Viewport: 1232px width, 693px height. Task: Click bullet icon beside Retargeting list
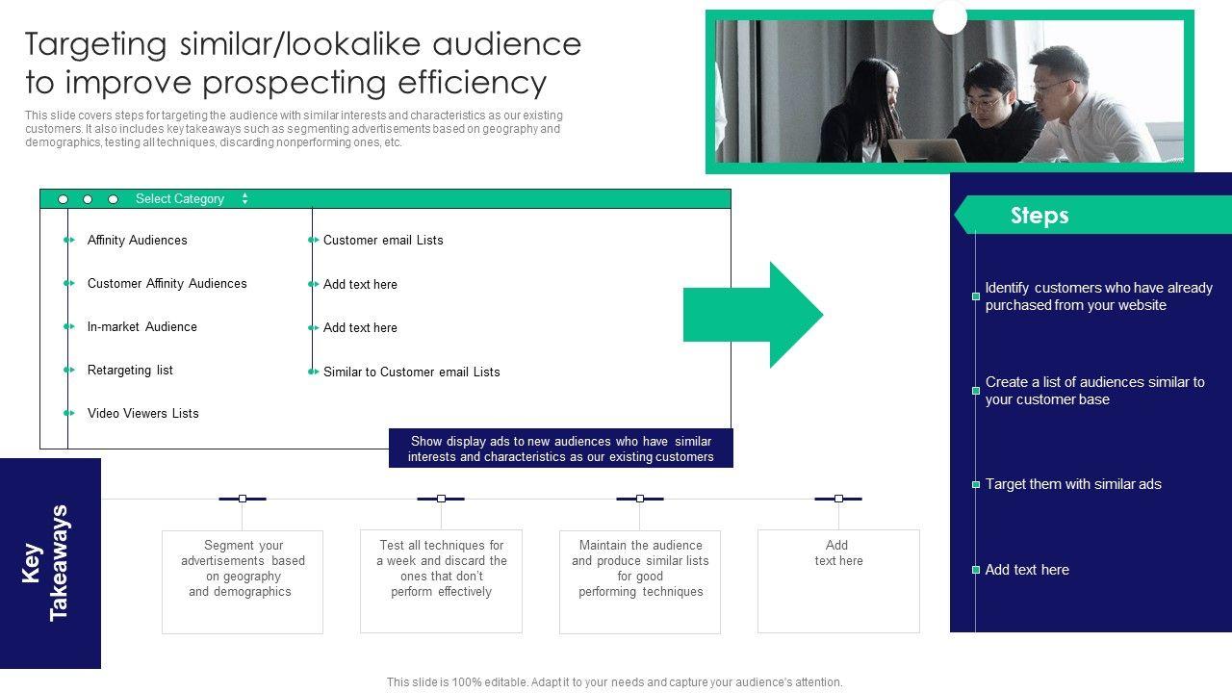[68, 370]
